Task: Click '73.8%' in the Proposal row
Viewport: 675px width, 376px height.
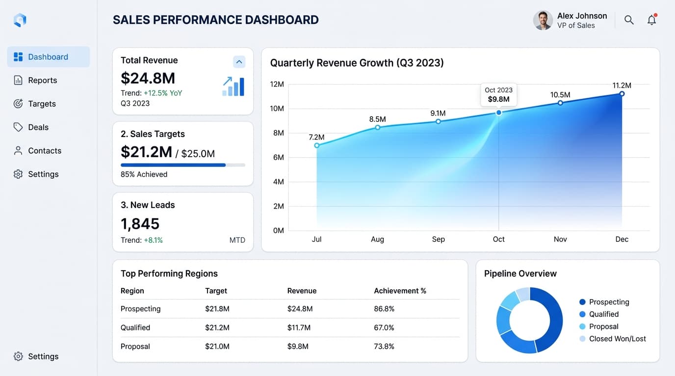Action: pyautogui.click(x=384, y=346)
